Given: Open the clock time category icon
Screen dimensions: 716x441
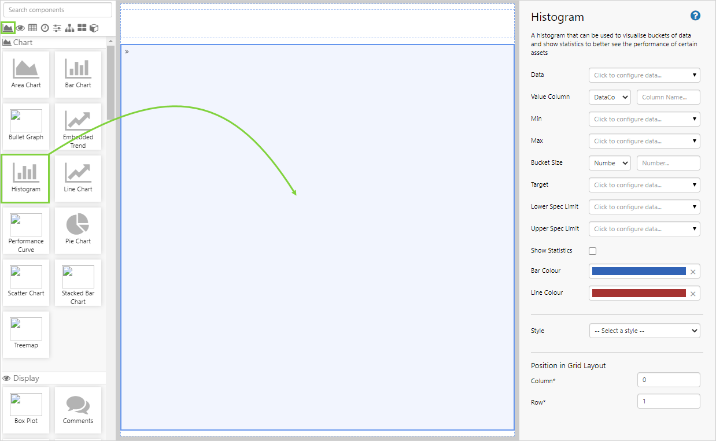Looking at the screenshot, I should pos(45,28).
